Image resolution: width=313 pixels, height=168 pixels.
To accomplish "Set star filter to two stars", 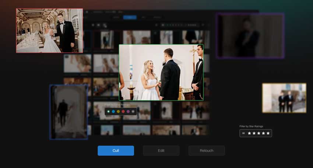I will point(254,133).
